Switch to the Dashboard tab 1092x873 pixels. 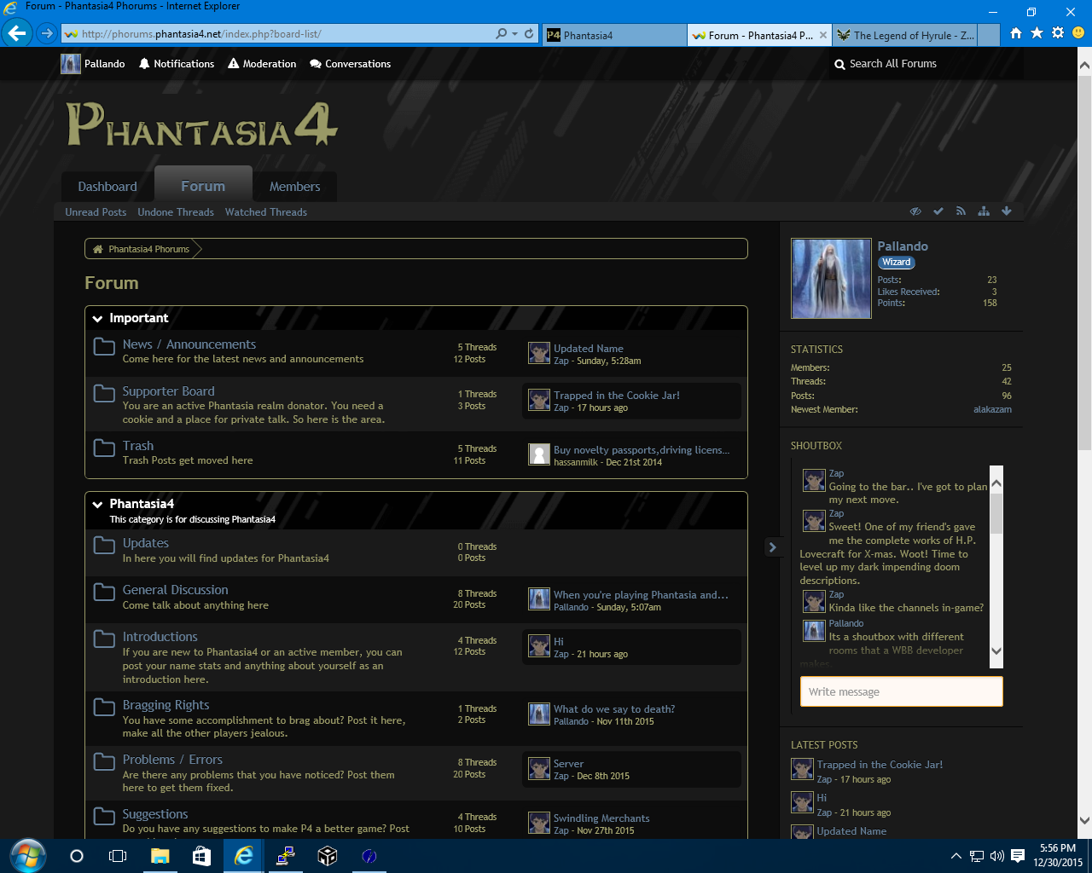pos(107,187)
